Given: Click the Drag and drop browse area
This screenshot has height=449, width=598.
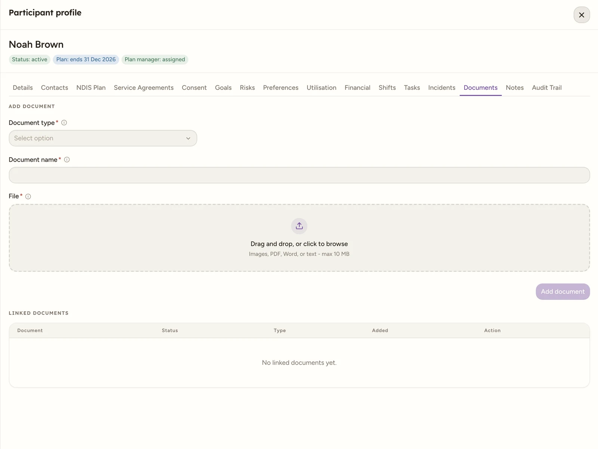Looking at the screenshot, I should [299, 238].
